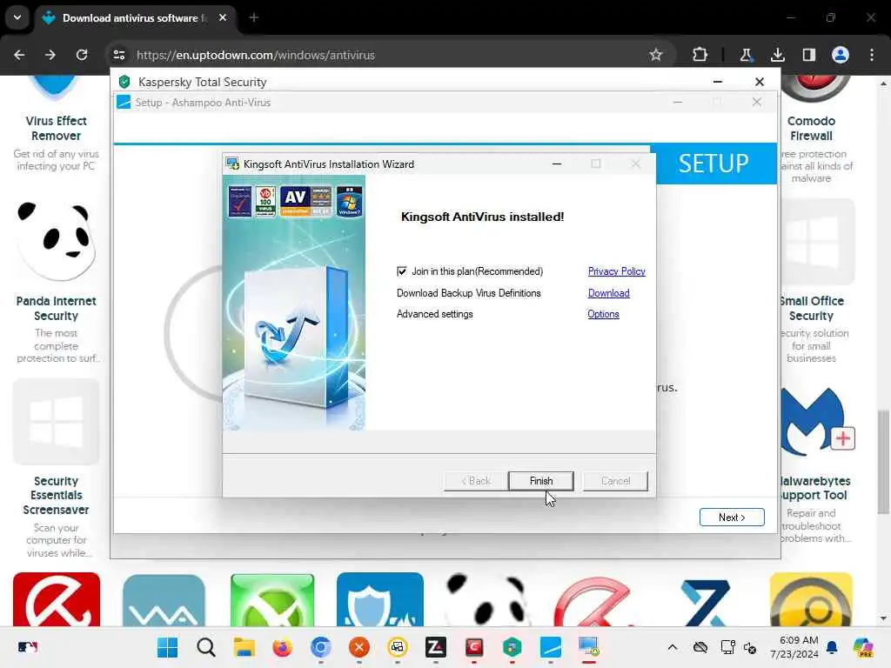Open the clock showing 6:09 AM
The image size is (891, 668).
[794, 647]
